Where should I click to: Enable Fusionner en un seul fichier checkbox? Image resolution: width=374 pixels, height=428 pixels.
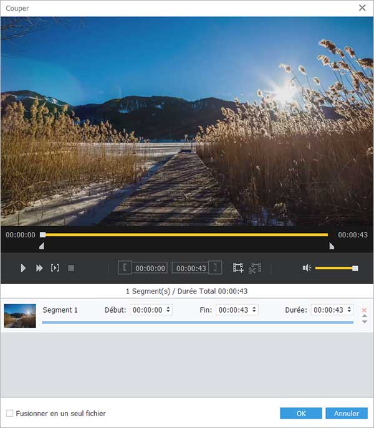coord(9,413)
